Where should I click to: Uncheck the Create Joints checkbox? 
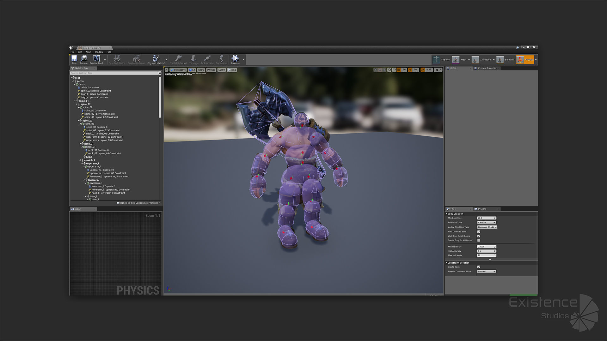click(x=479, y=267)
